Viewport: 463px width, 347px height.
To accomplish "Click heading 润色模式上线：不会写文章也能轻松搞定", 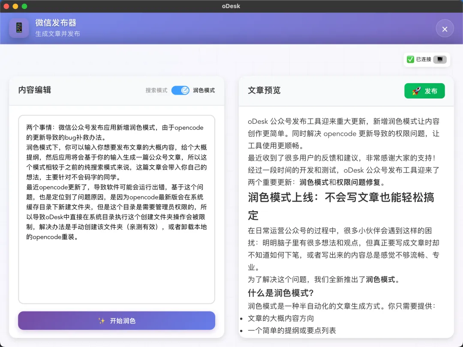I will (x=341, y=206).
